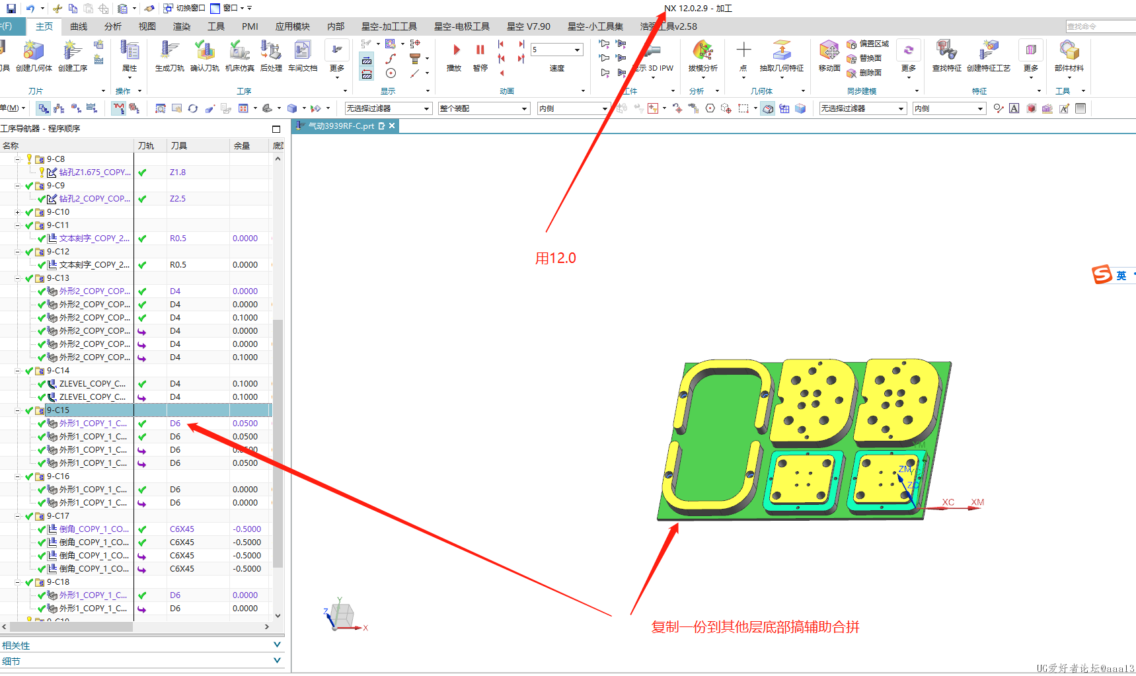This screenshot has height=676, width=1136.
Task: Click the Post Process (后处理) icon
Action: (x=271, y=51)
